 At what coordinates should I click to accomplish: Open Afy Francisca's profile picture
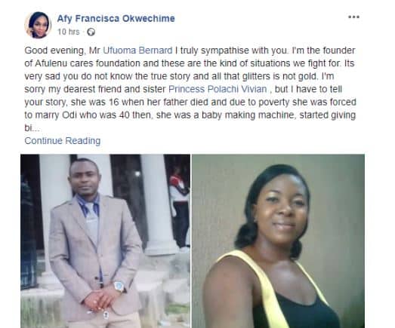[38, 25]
